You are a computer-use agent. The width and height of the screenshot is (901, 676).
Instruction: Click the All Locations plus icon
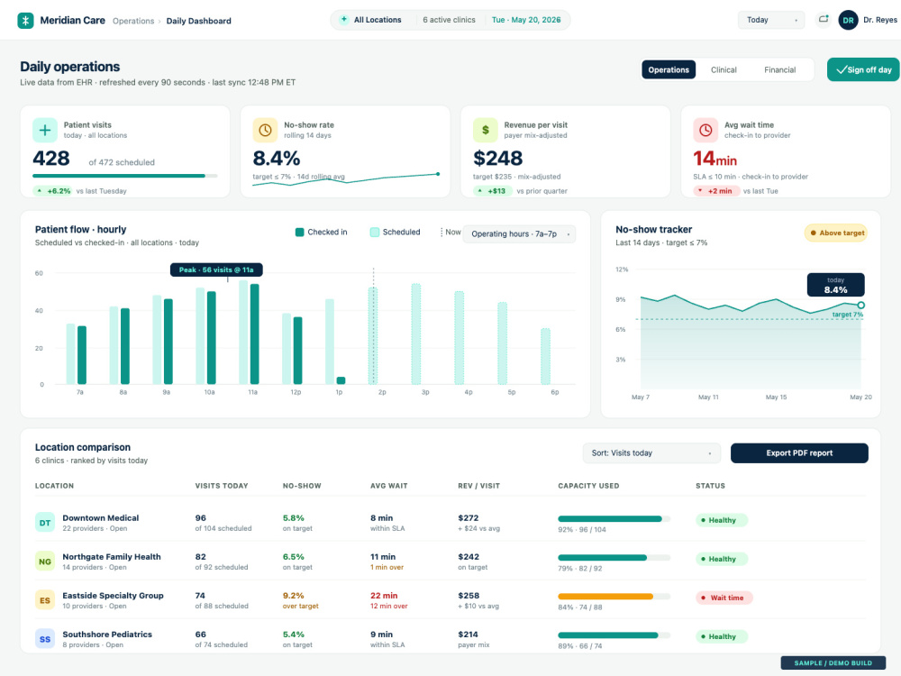[343, 20]
